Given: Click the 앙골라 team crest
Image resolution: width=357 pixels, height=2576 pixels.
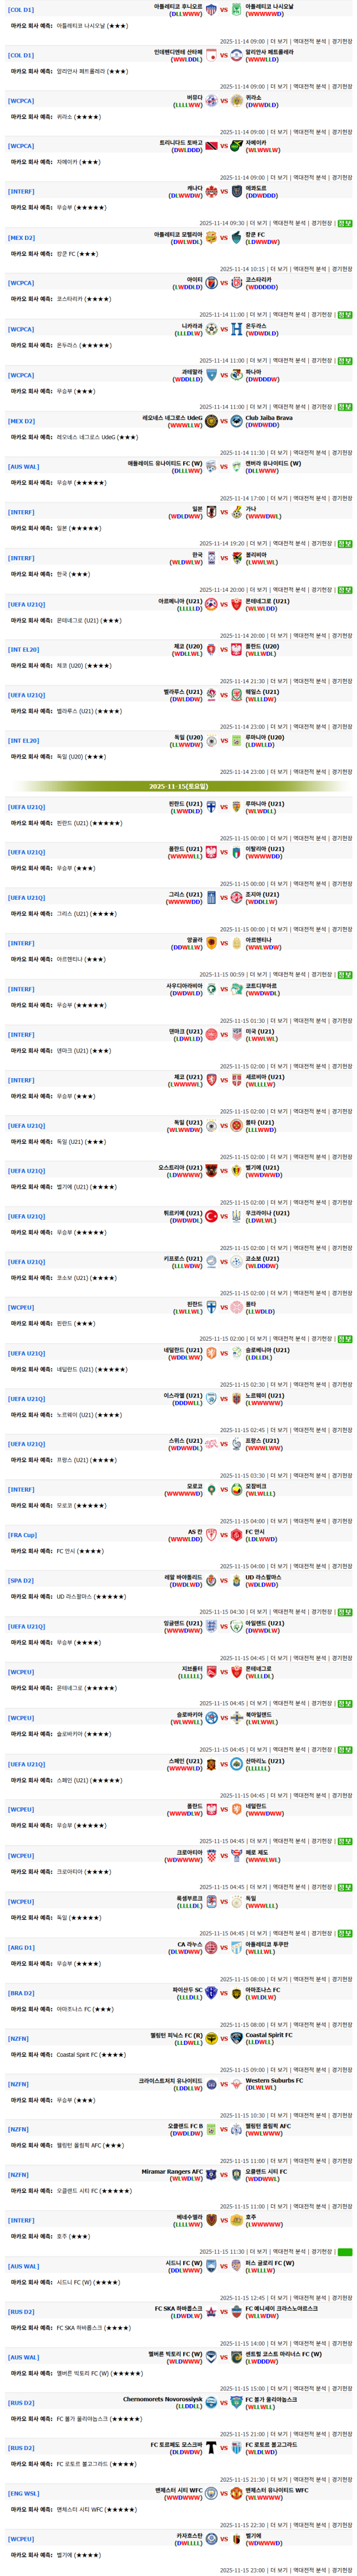Looking at the screenshot, I should [211, 942].
